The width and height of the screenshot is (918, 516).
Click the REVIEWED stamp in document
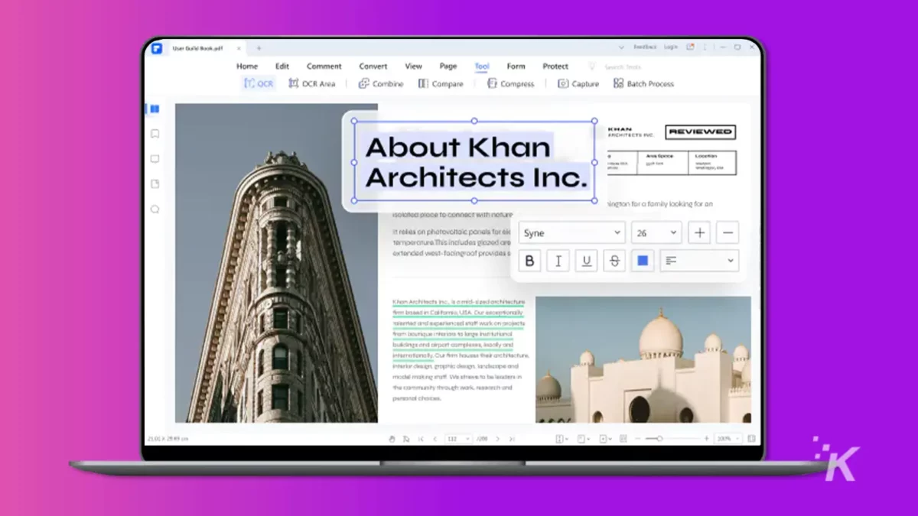[x=700, y=132]
